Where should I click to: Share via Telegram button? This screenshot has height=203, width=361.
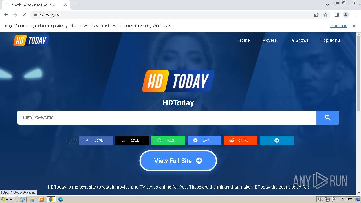click(277, 140)
